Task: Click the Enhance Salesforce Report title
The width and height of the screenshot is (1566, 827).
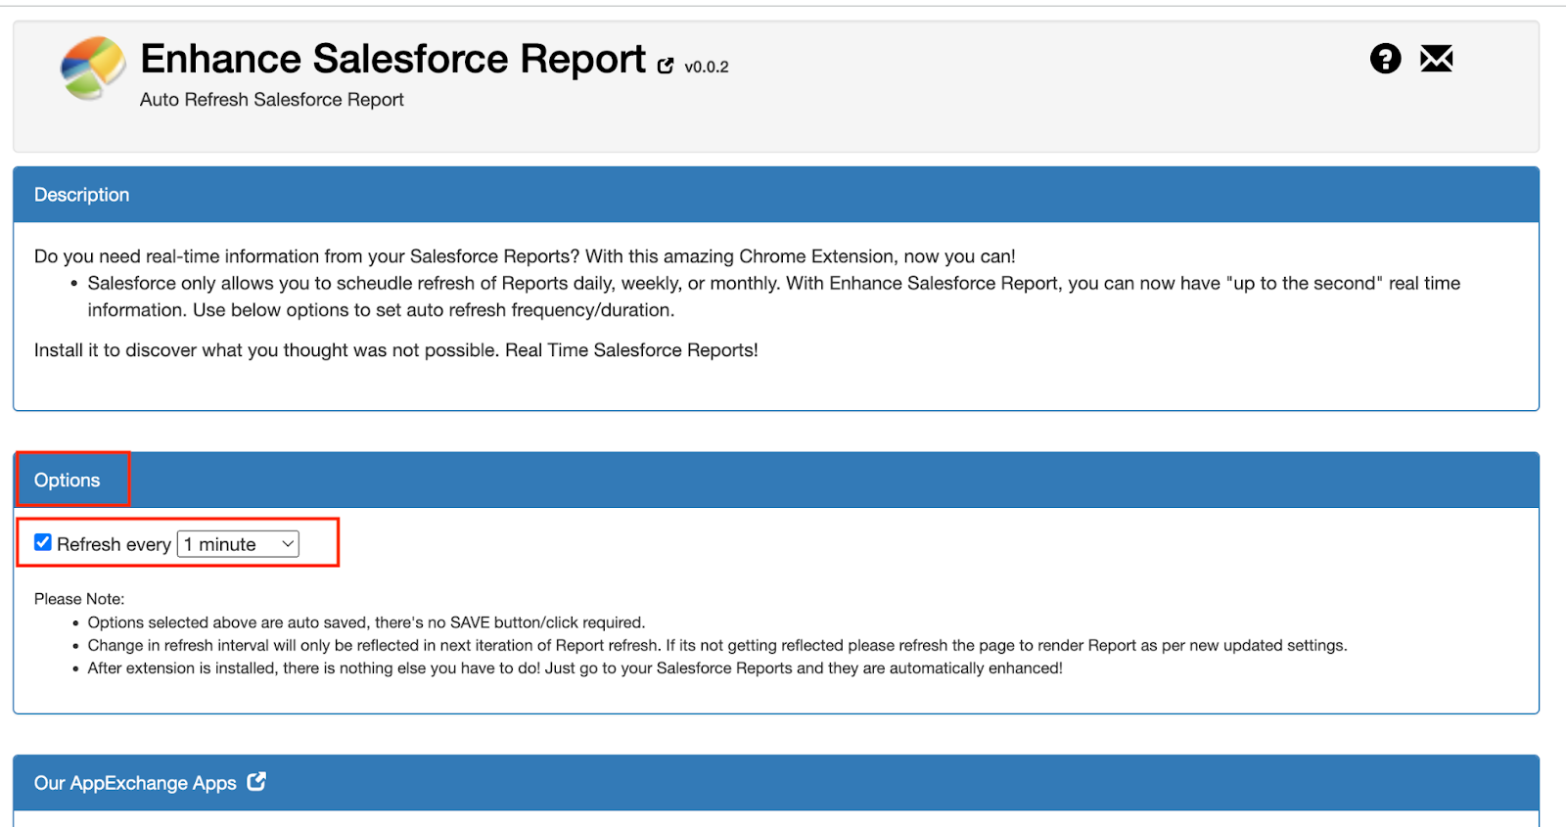Action: point(392,59)
